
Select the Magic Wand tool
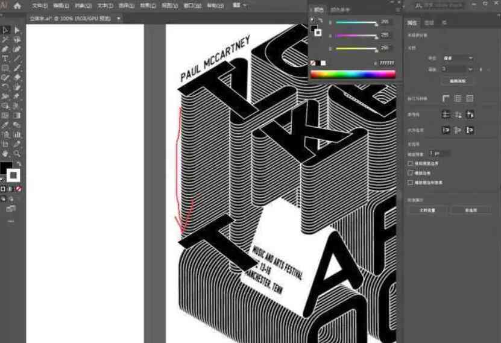click(5, 40)
